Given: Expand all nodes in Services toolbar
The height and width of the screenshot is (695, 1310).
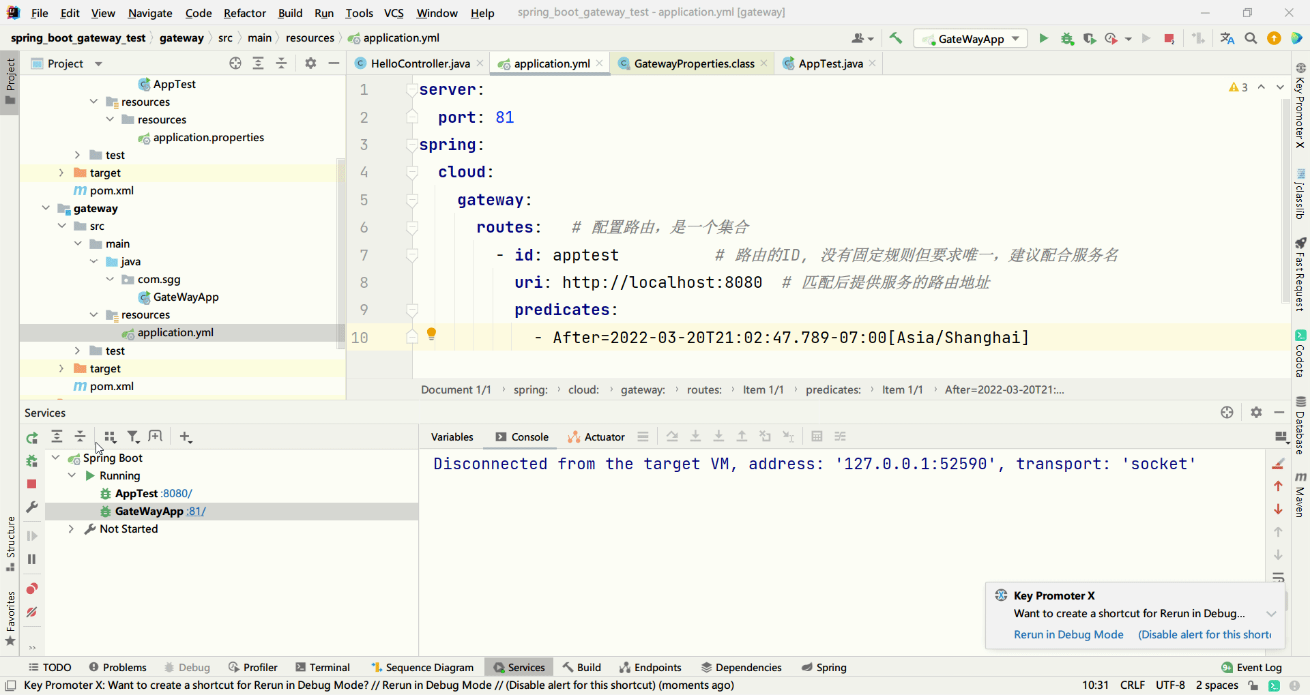Looking at the screenshot, I should 57,437.
